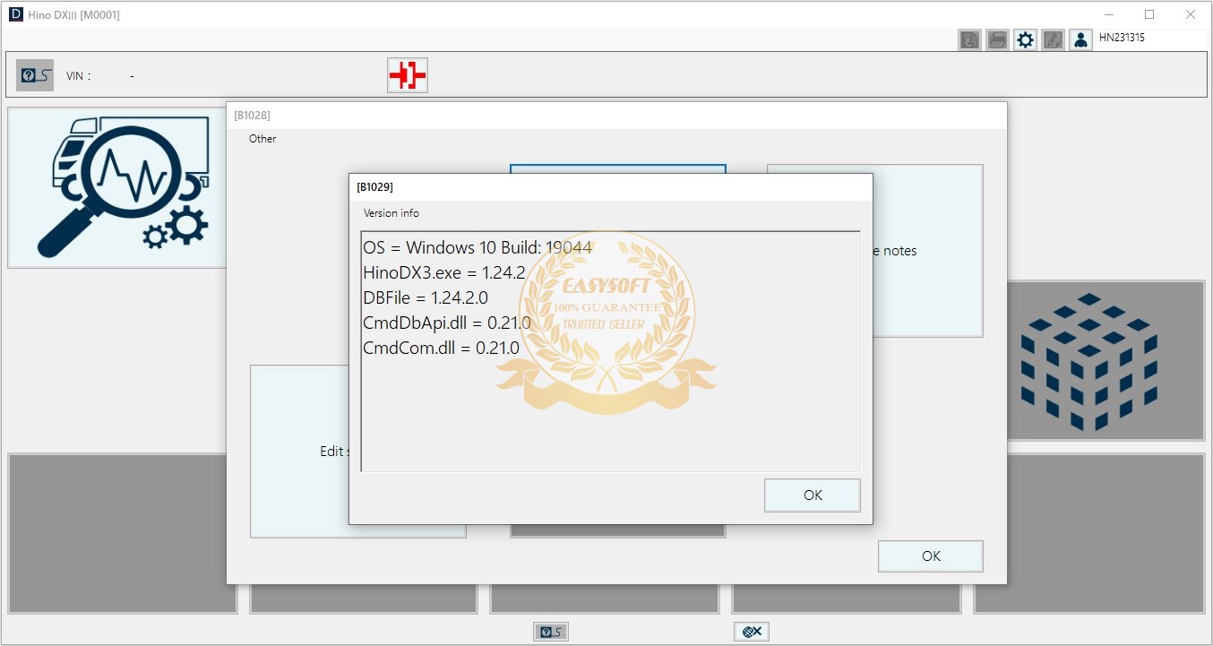Viewport: 1213px width, 646px height.
Task: Click the user profile icon beside HN231315
Action: point(1080,39)
